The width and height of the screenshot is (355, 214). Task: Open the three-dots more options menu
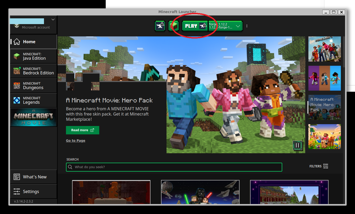pos(247,26)
